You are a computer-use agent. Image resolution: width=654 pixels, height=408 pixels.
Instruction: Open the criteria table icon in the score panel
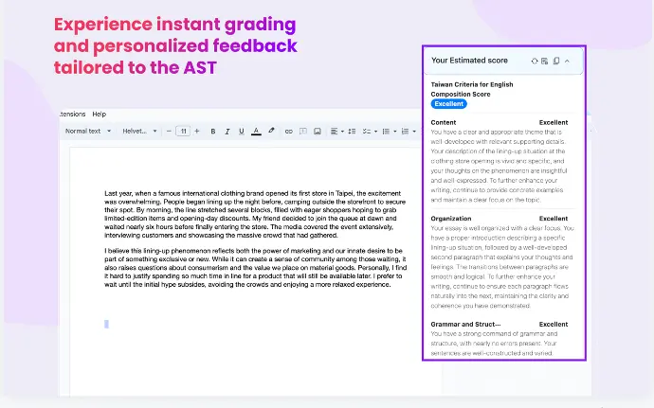click(545, 61)
